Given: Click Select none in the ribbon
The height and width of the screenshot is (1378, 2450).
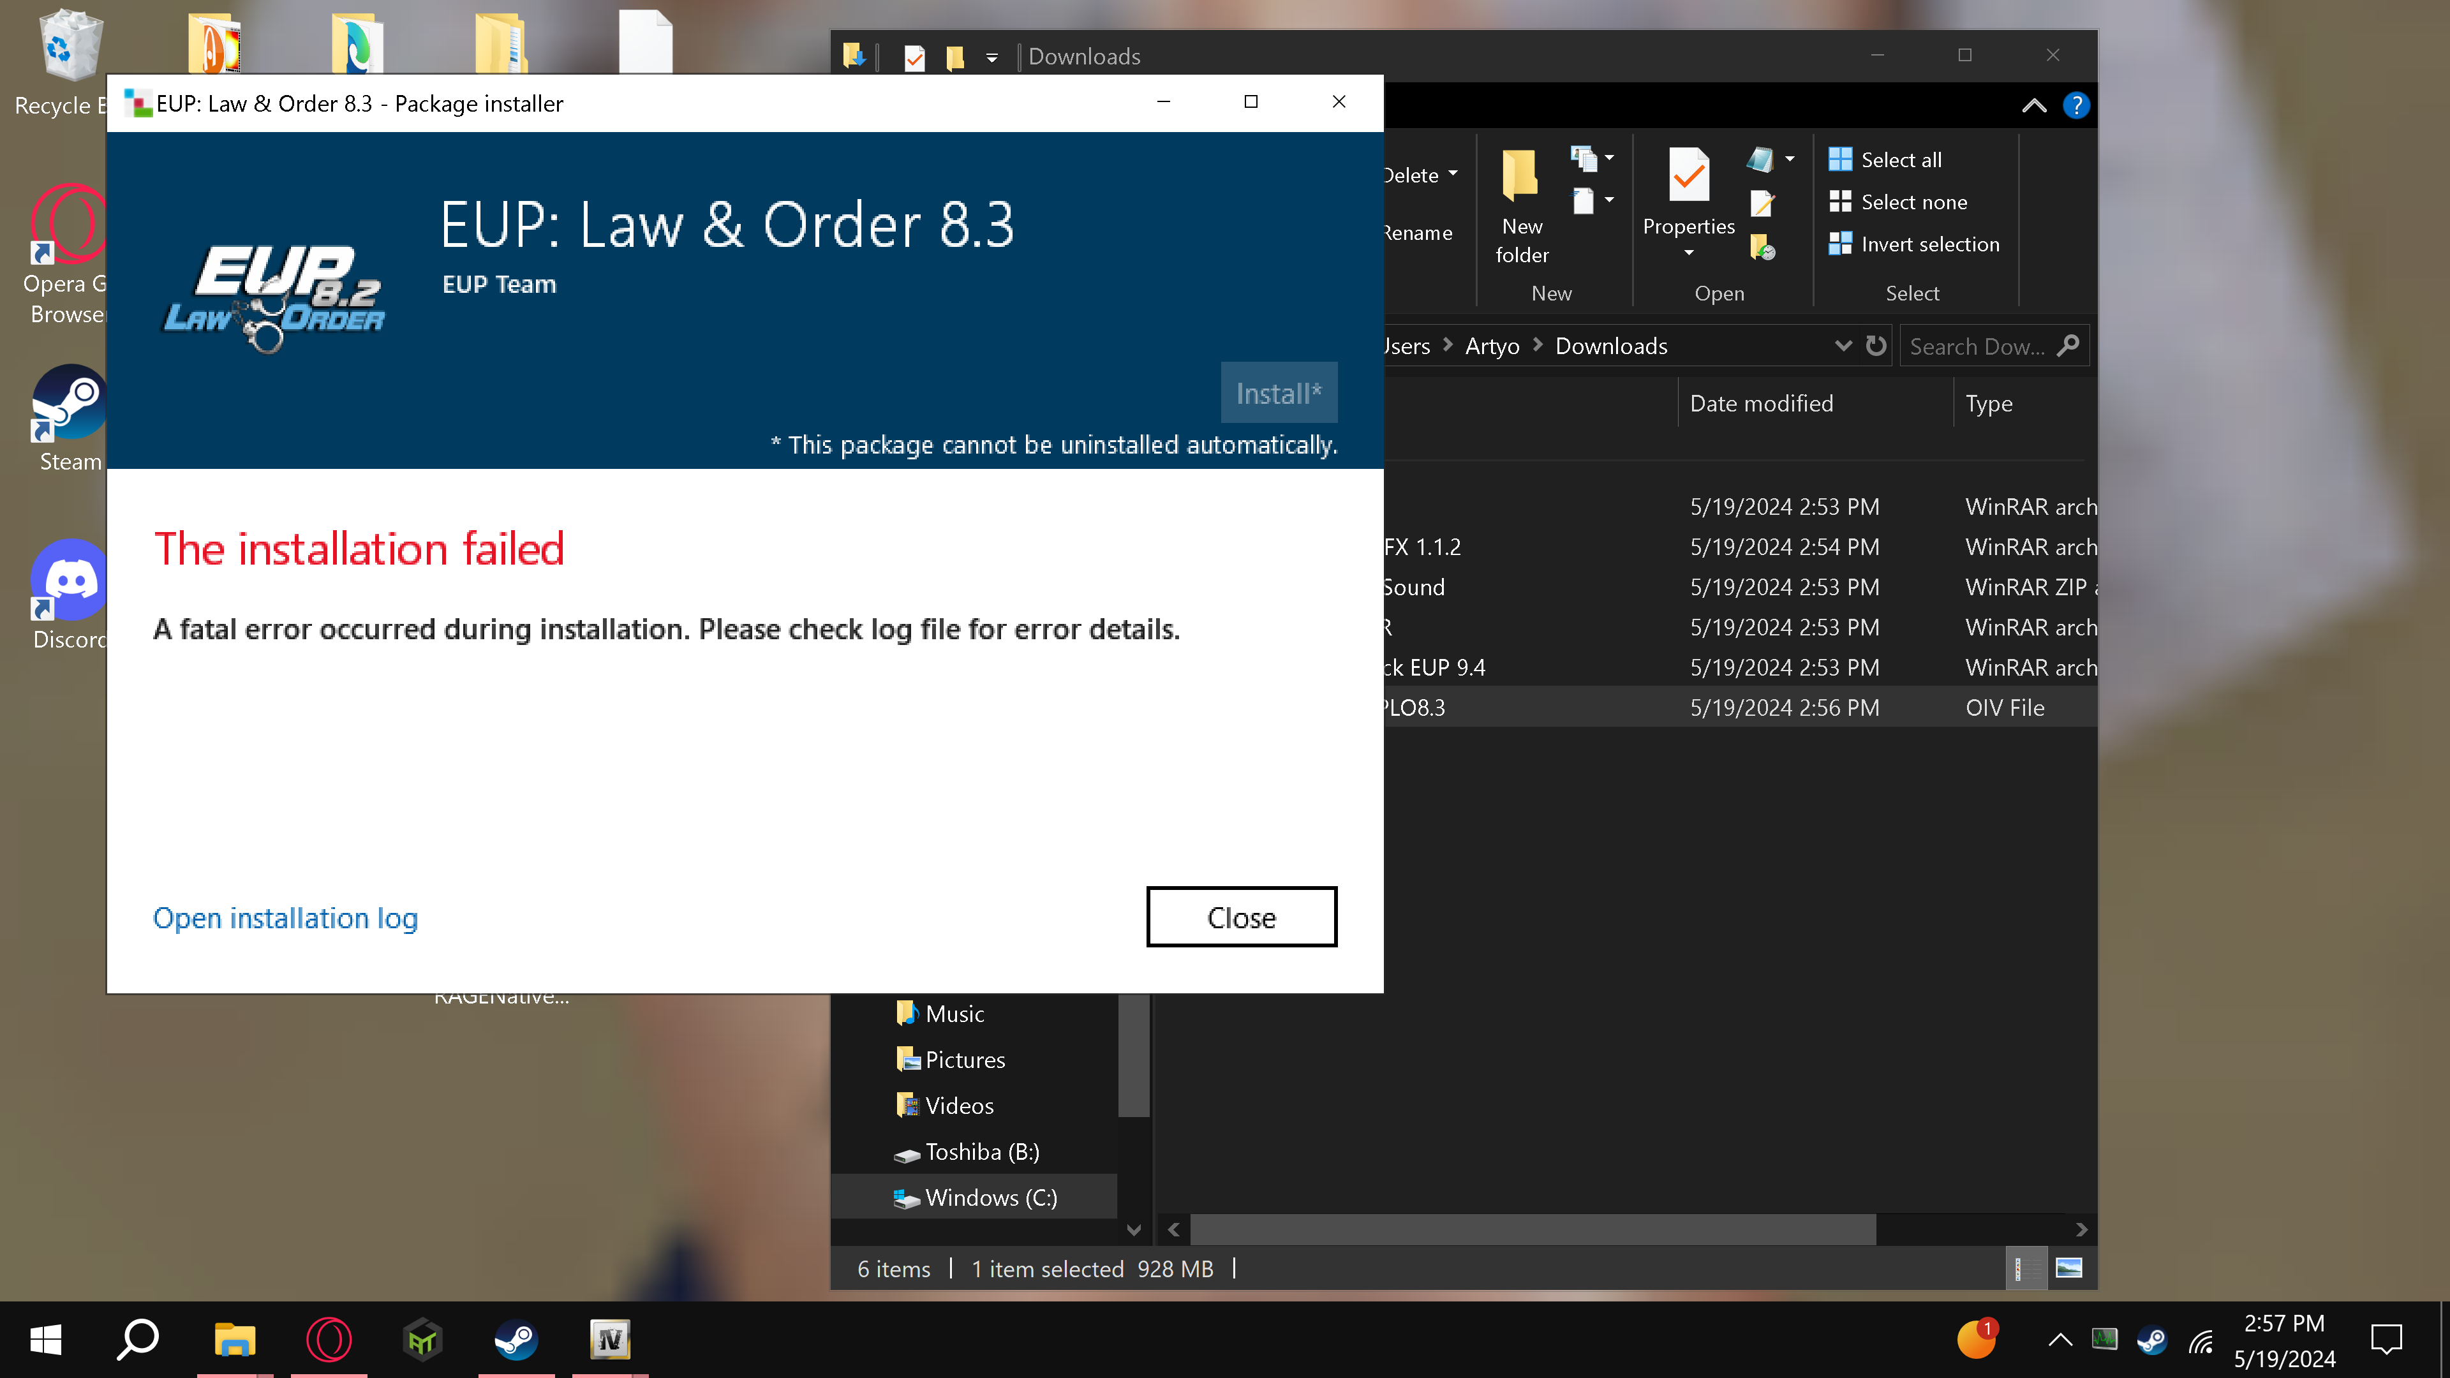Looking at the screenshot, I should (1913, 202).
